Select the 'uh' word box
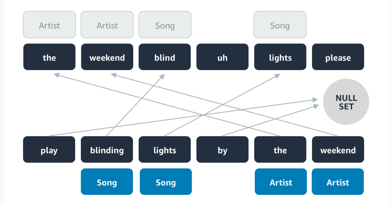The width and height of the screenshot is (392, 206). [222, 57]
